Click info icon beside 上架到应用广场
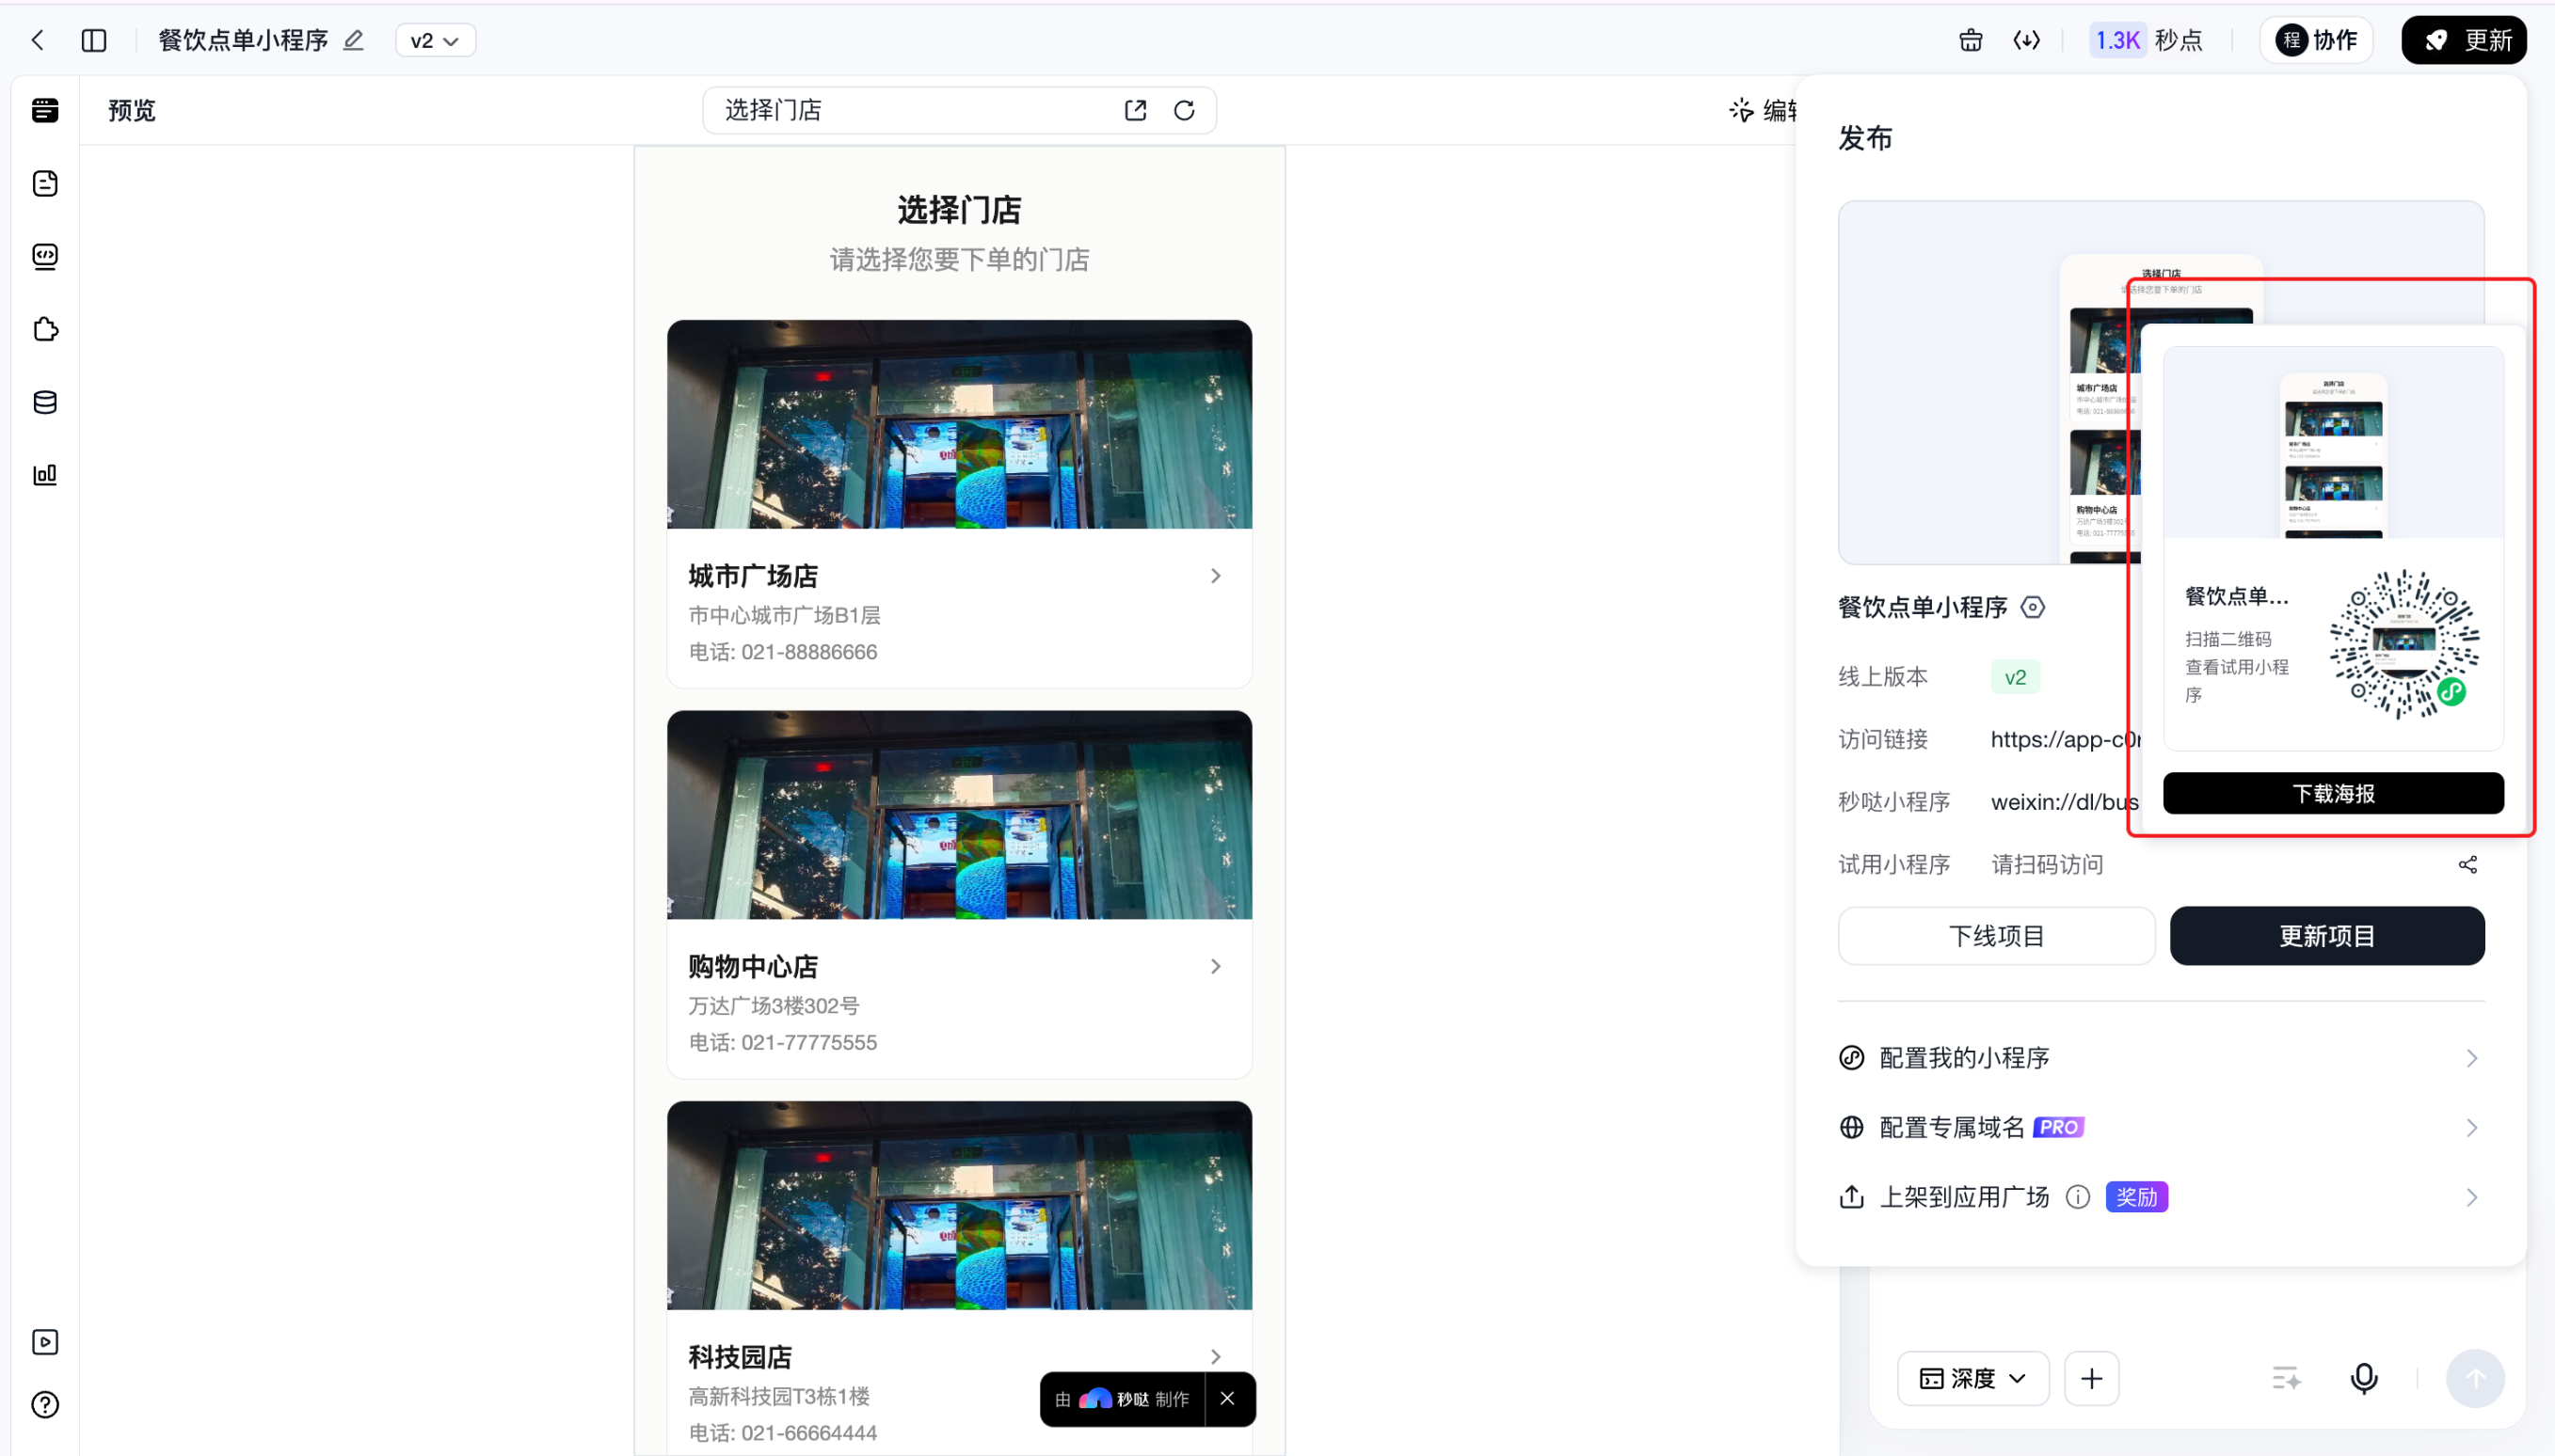This screenshot has width=2555, height=1456. coord(2078,1197)
